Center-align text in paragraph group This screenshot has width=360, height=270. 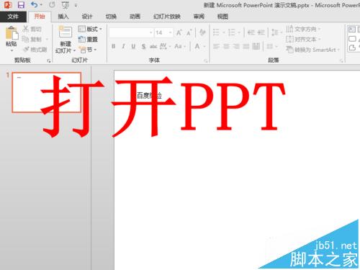226,46
